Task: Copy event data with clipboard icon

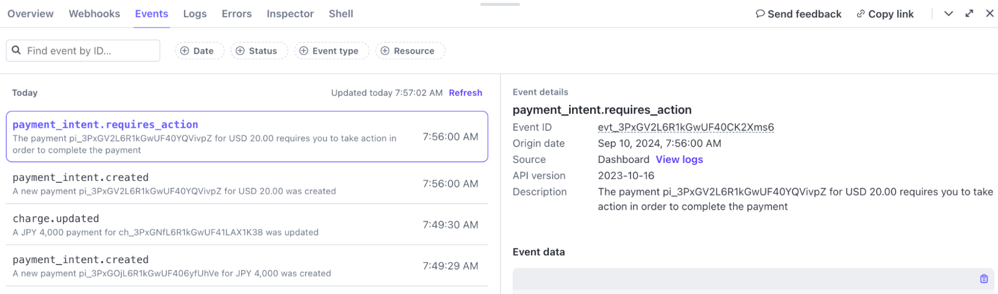Action: tap(984, 279)
